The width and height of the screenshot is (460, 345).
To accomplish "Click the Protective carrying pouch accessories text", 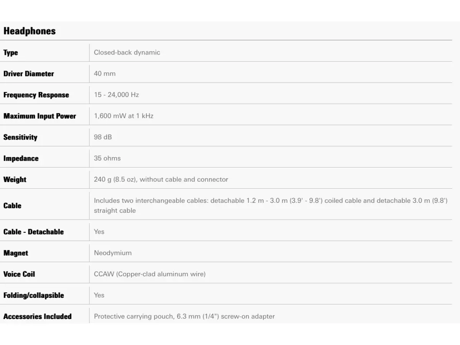I will tap(184, 316).
